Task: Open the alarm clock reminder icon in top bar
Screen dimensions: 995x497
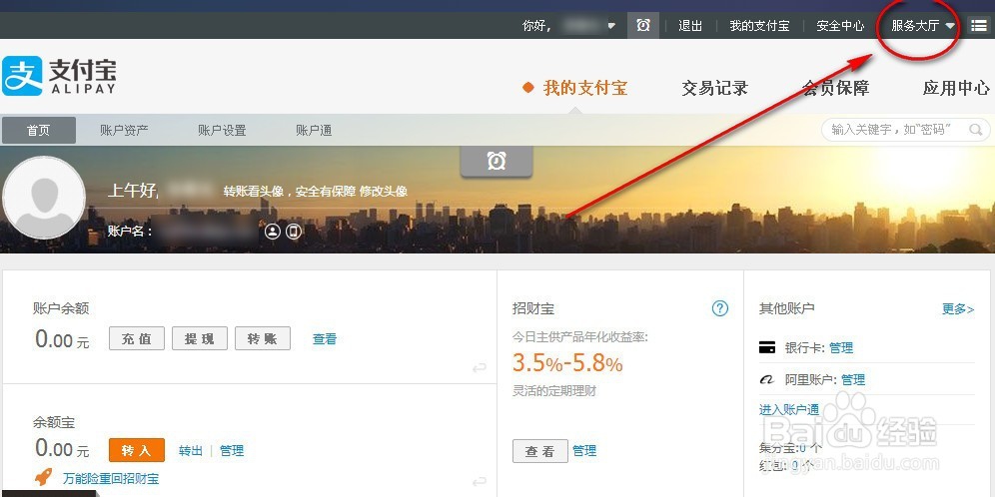Action: click(x=642, y=25)
